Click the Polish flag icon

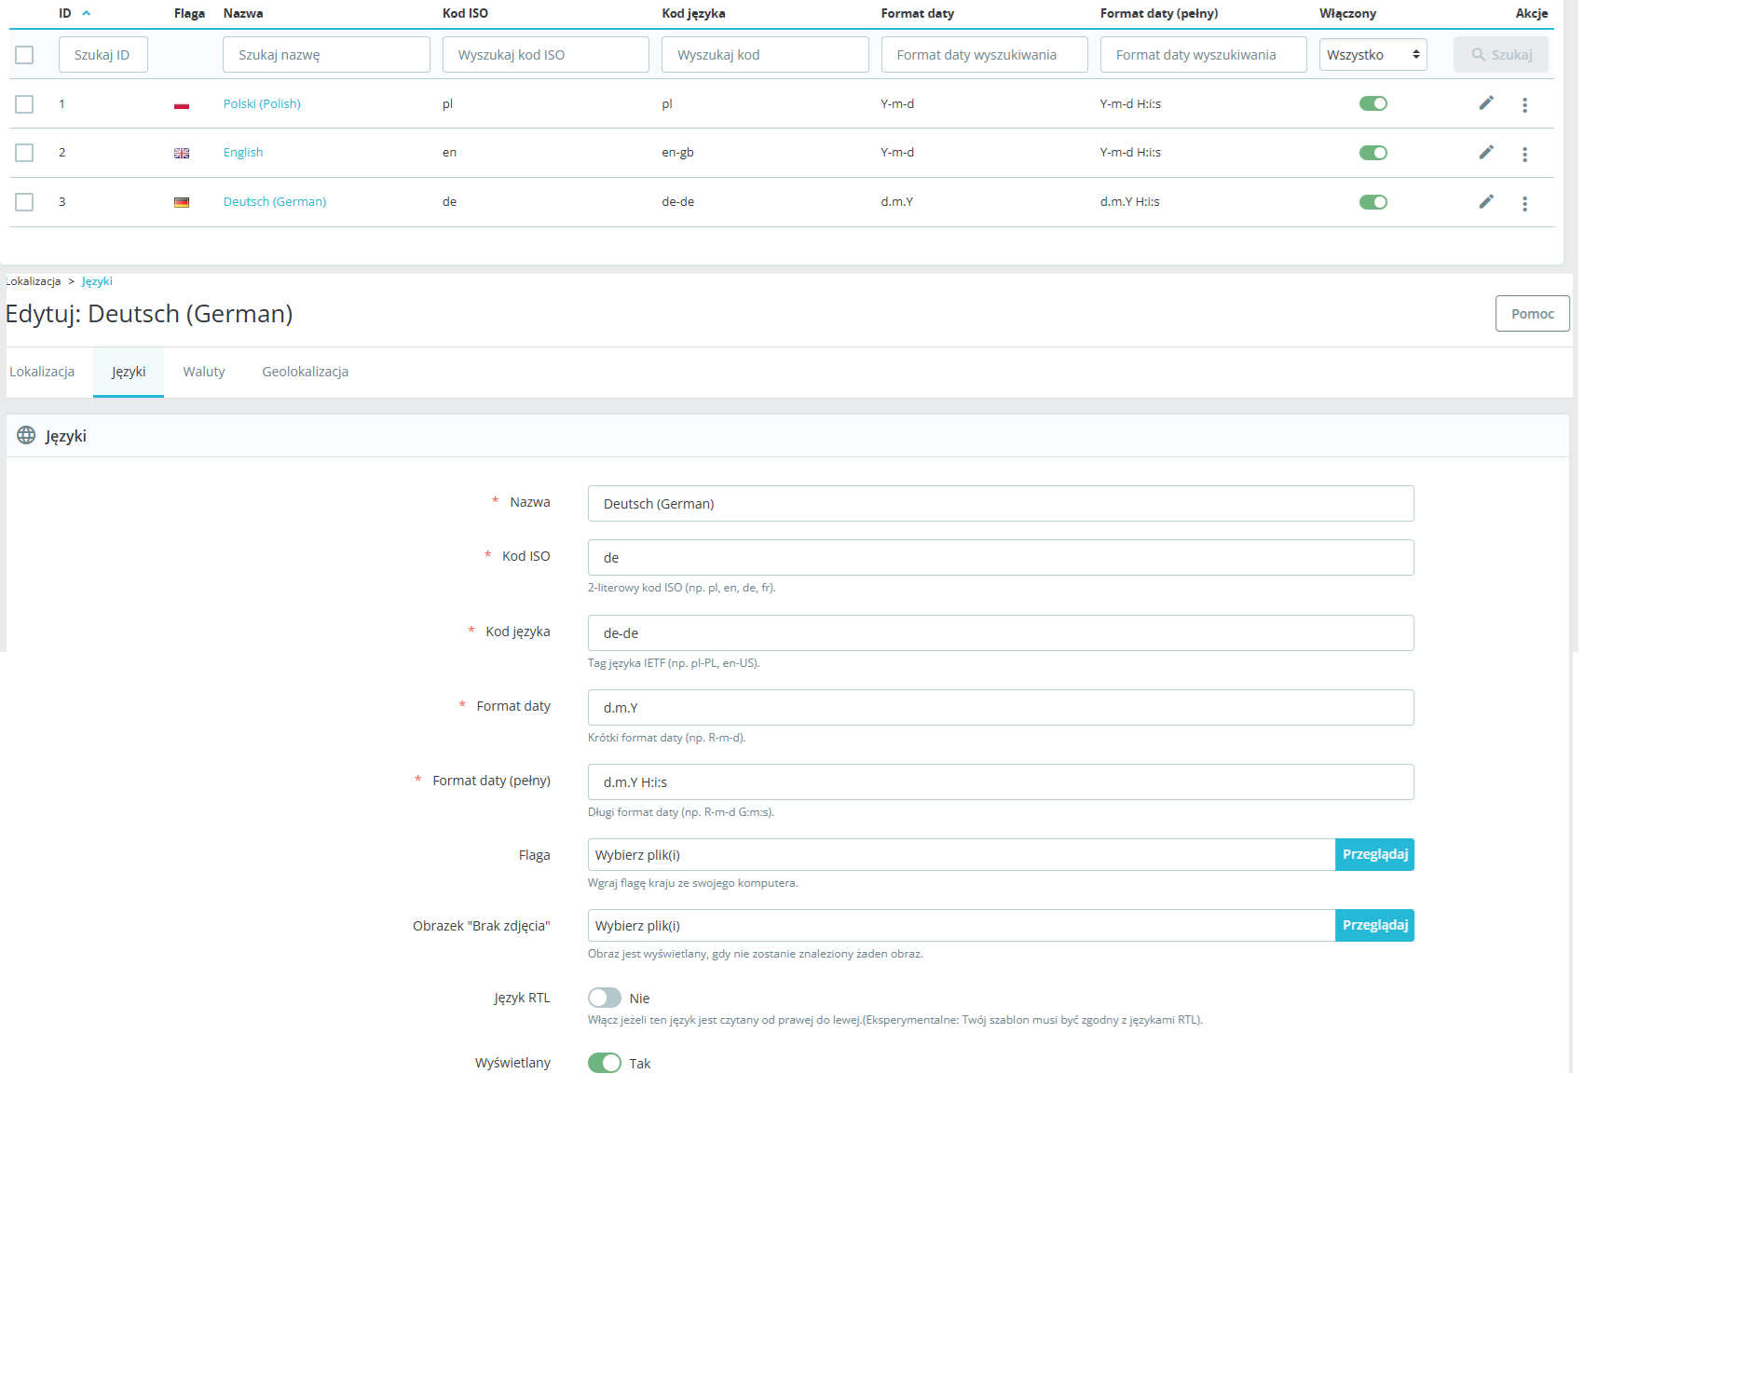(x=182, y=105)
